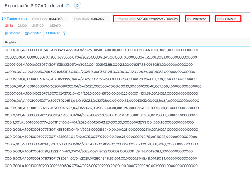
Task: Select the row starting with 00001
Action: click(x=101, y=50)
